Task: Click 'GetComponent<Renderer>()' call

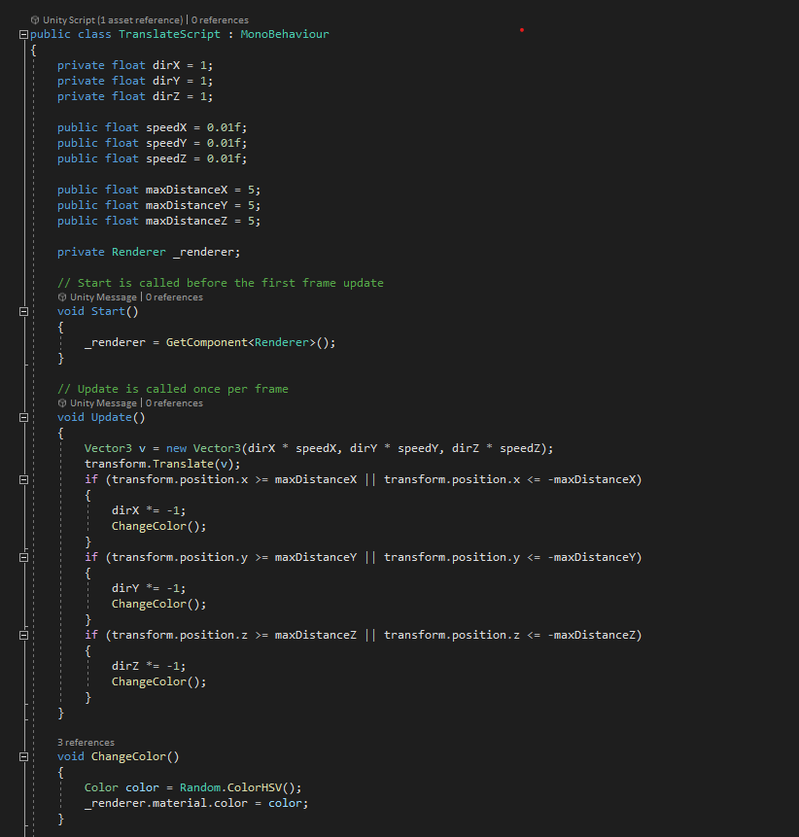Action: tap(251, 342)
